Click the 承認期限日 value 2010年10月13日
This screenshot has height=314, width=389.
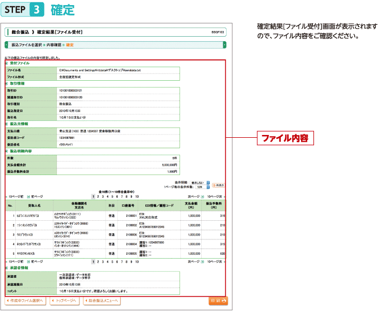[x=70, y=285]
